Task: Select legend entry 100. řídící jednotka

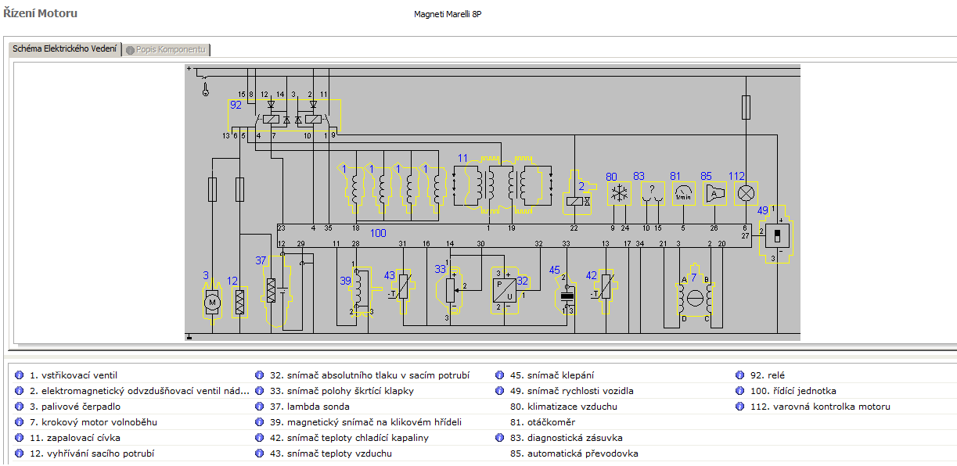Action: 793,391
